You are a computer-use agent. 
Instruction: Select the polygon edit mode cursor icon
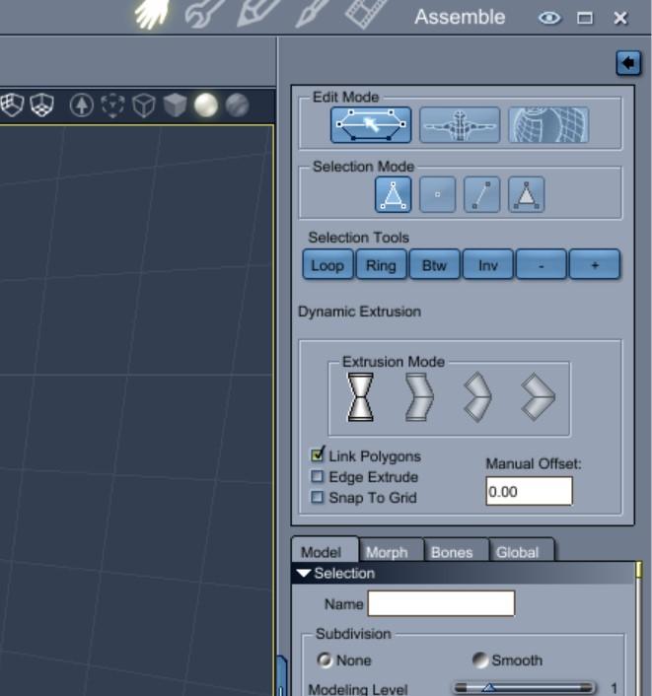point(371,125)
